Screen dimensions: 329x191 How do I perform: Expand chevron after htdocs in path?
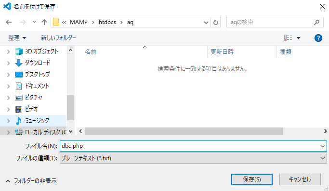(x=121, y=22)
